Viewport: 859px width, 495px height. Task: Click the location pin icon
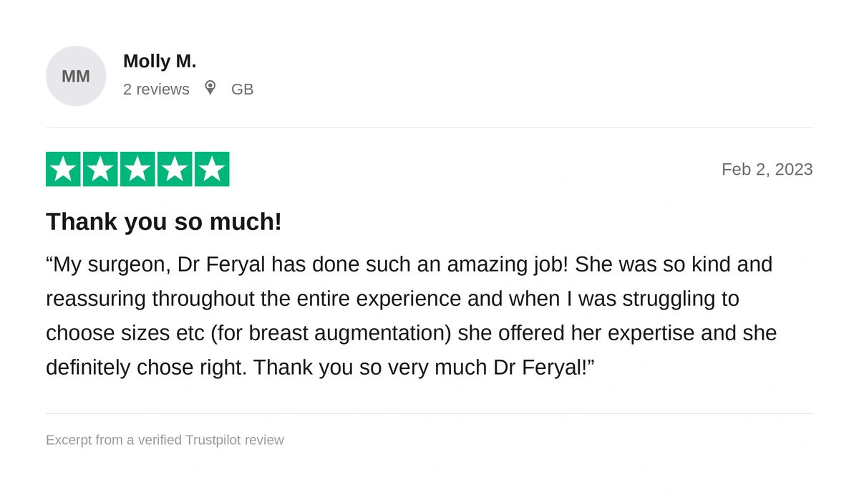[x=210, y=87]
